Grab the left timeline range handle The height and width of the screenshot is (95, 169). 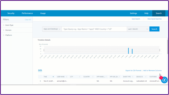(44, 50)
